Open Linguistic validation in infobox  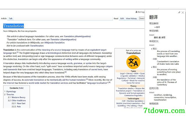(x=128, y=76)
